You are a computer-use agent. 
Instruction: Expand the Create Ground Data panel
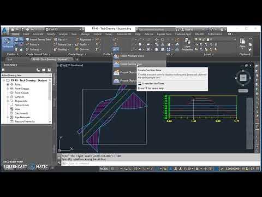38,54
